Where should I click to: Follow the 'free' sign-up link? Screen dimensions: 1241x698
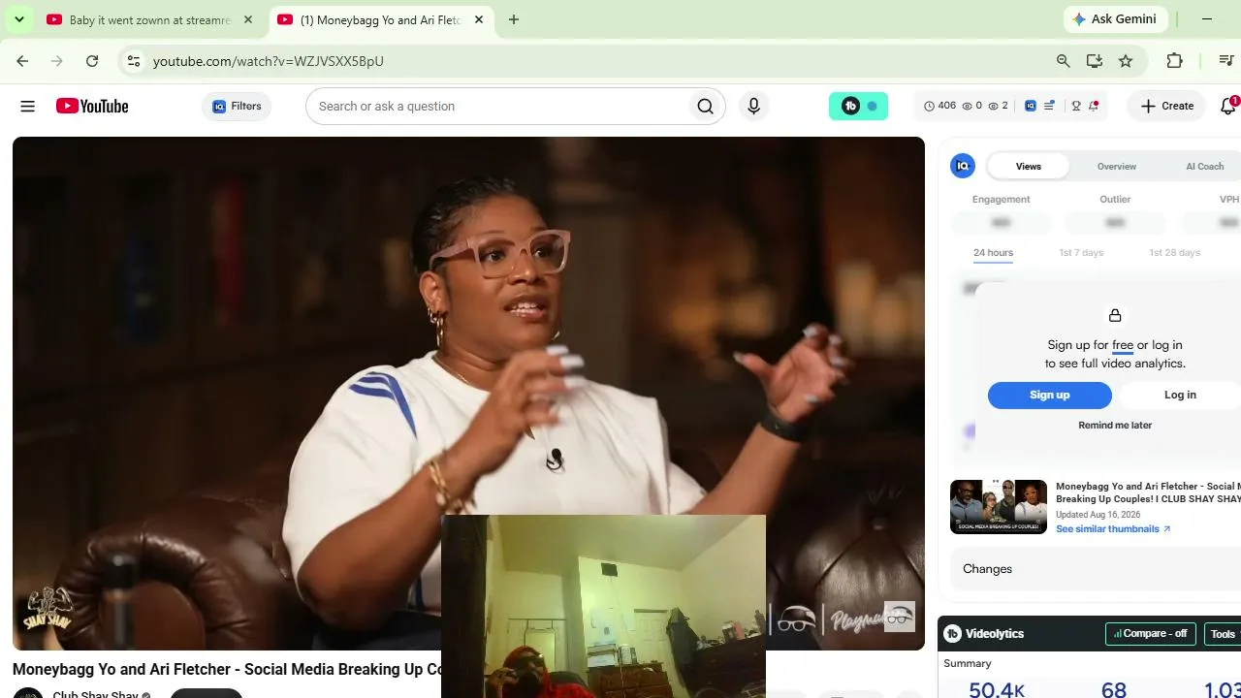(x=1123, y=345)
